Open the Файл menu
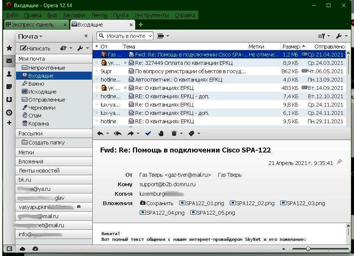Viewport: 354px width, 256px height. point(12,15)
